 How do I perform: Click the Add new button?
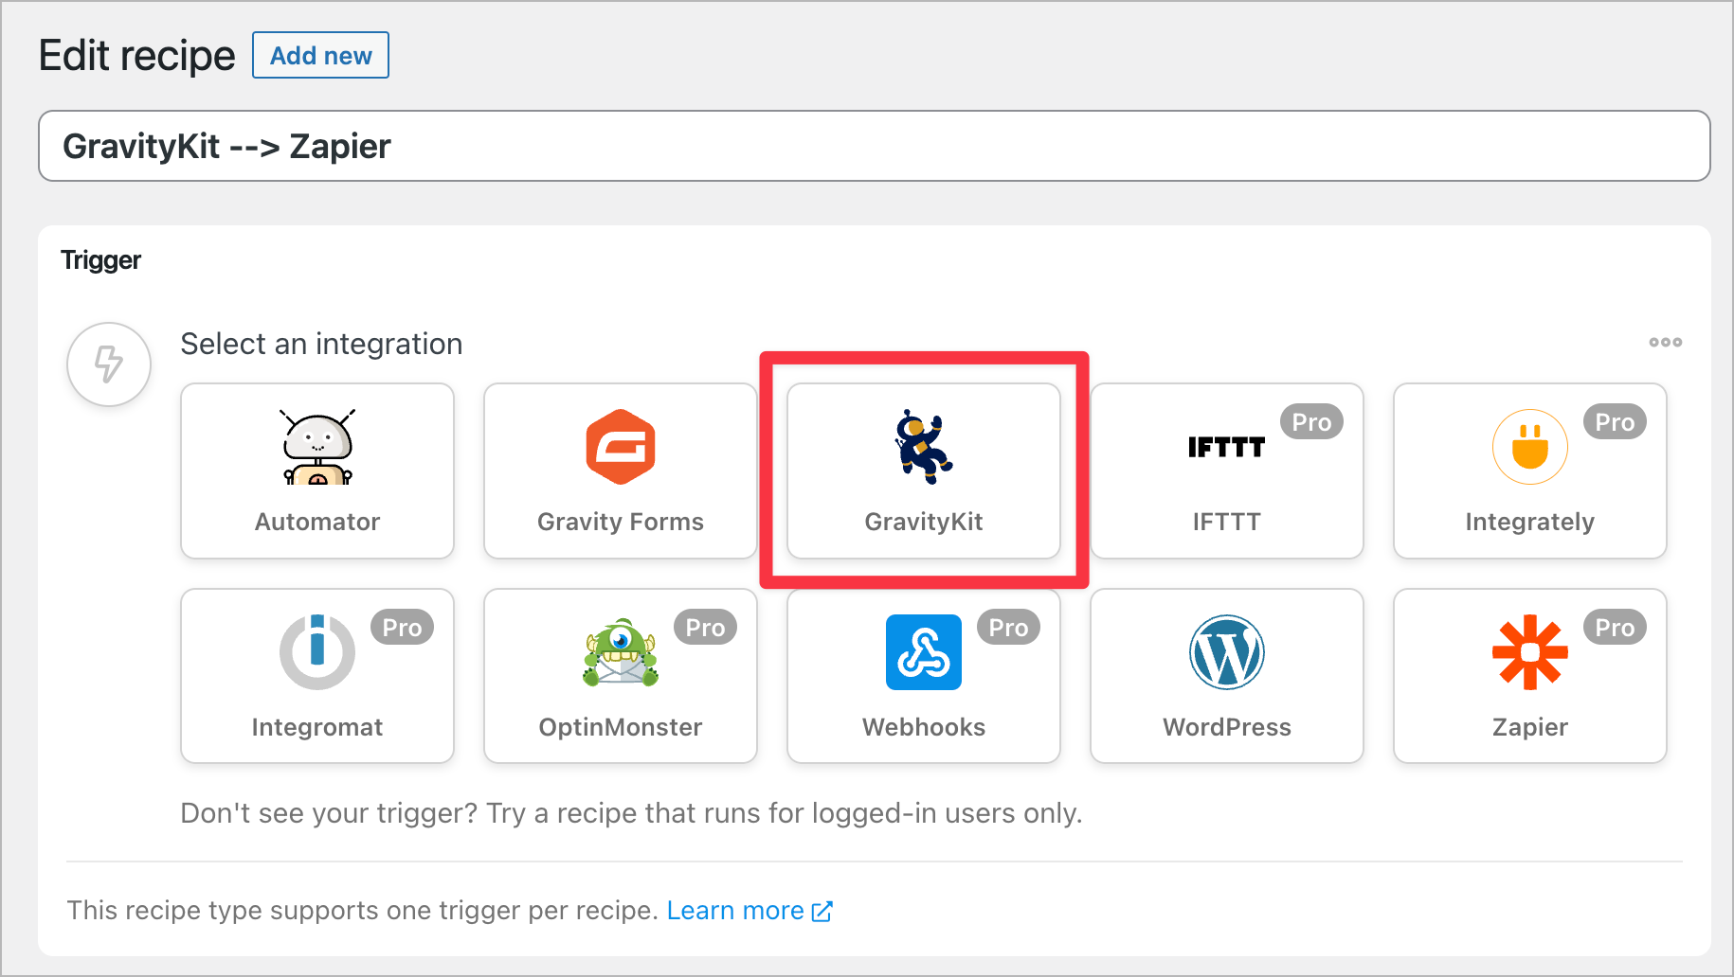click(320, 55)
